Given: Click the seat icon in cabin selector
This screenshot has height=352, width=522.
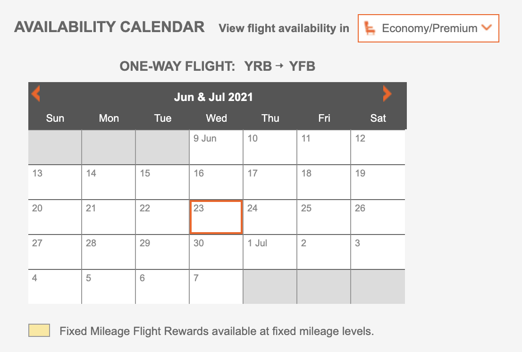Looking at the screenshot, I should coord(370,28).
